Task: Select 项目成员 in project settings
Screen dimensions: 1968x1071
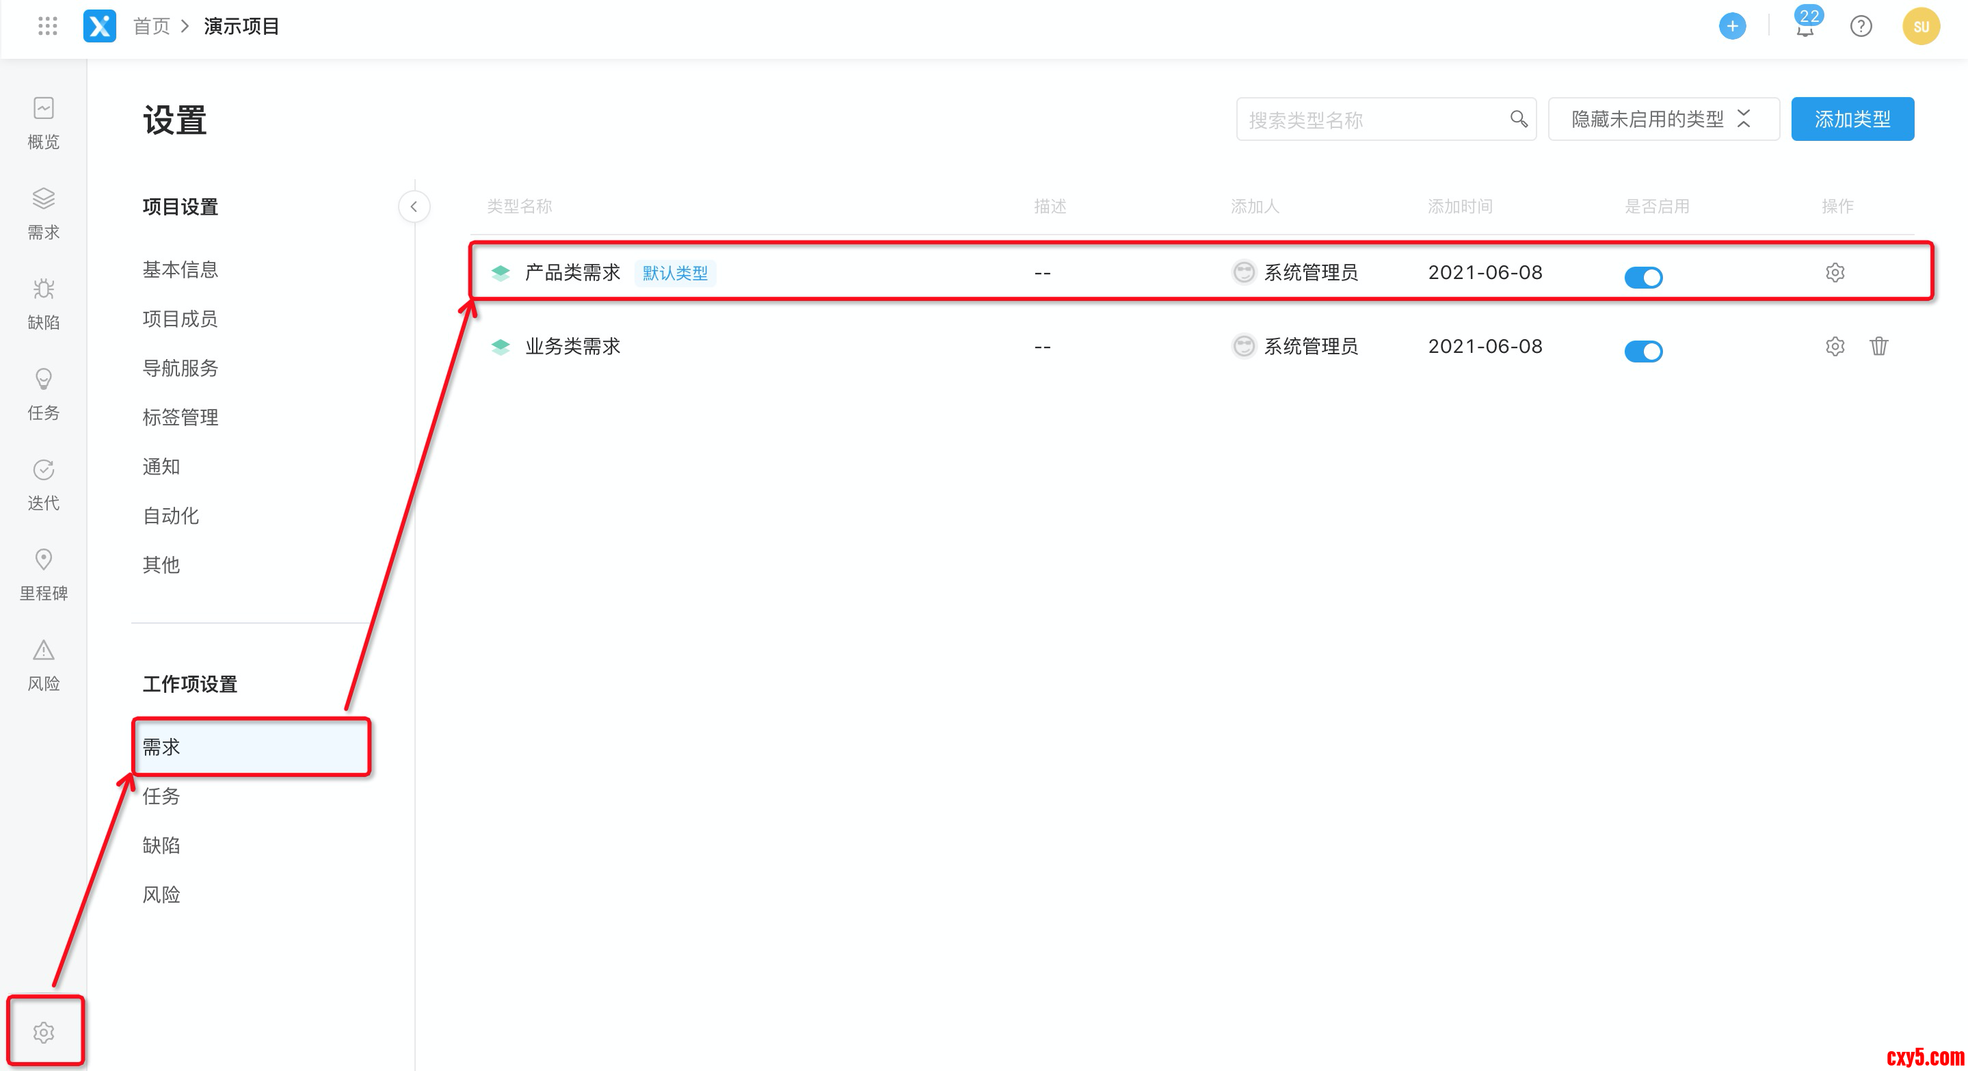Action: click(x=181, y=319)
